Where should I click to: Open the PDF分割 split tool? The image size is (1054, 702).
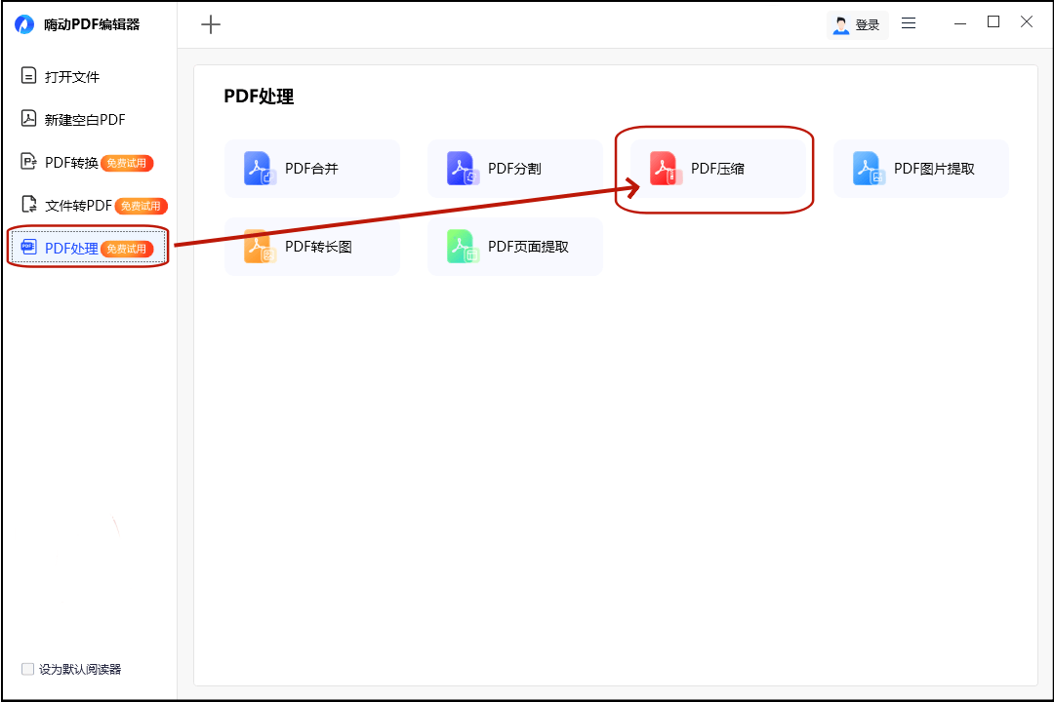tap(514, 168)
